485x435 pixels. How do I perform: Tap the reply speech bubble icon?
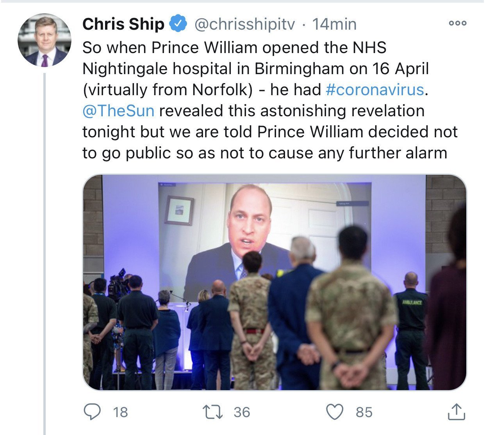[92, 412]
